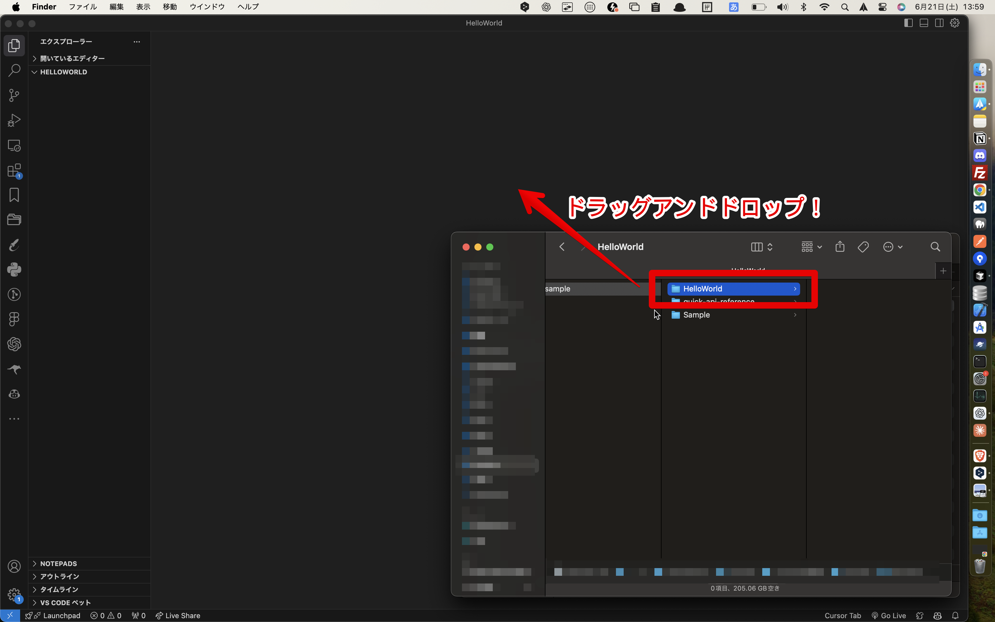The height and width of the screenshot is (622, 995).
Task: Open Control Center in menu bar
Action: pyautogui.click(x=882, y=7)
